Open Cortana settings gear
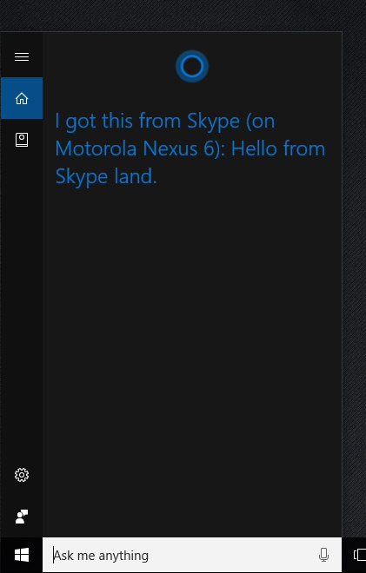Image resolution: width=366 pixels, height=573 pixels. click(22, 475)
